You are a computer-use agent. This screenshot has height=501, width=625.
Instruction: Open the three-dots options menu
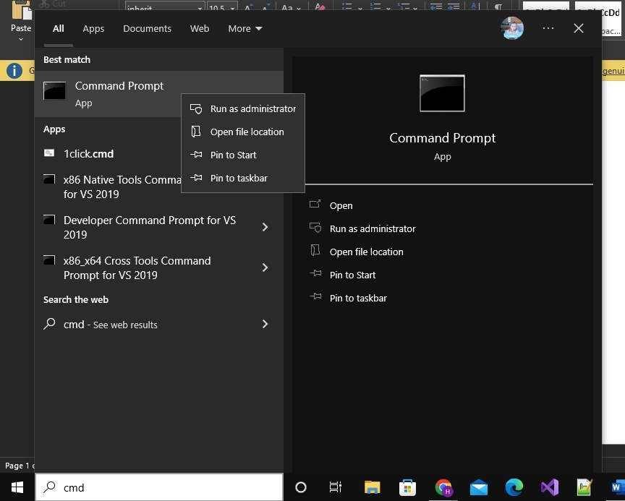tap(548, 28)
